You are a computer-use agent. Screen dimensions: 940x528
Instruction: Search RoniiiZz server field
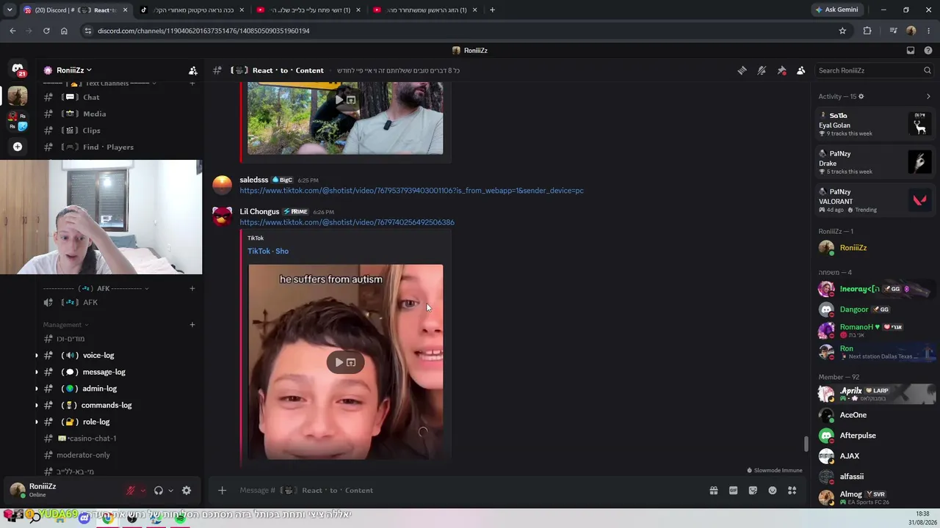[875, 70]
